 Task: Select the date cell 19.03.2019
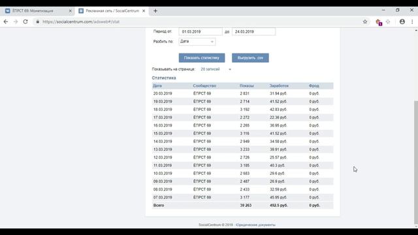[x=163, y=102]
